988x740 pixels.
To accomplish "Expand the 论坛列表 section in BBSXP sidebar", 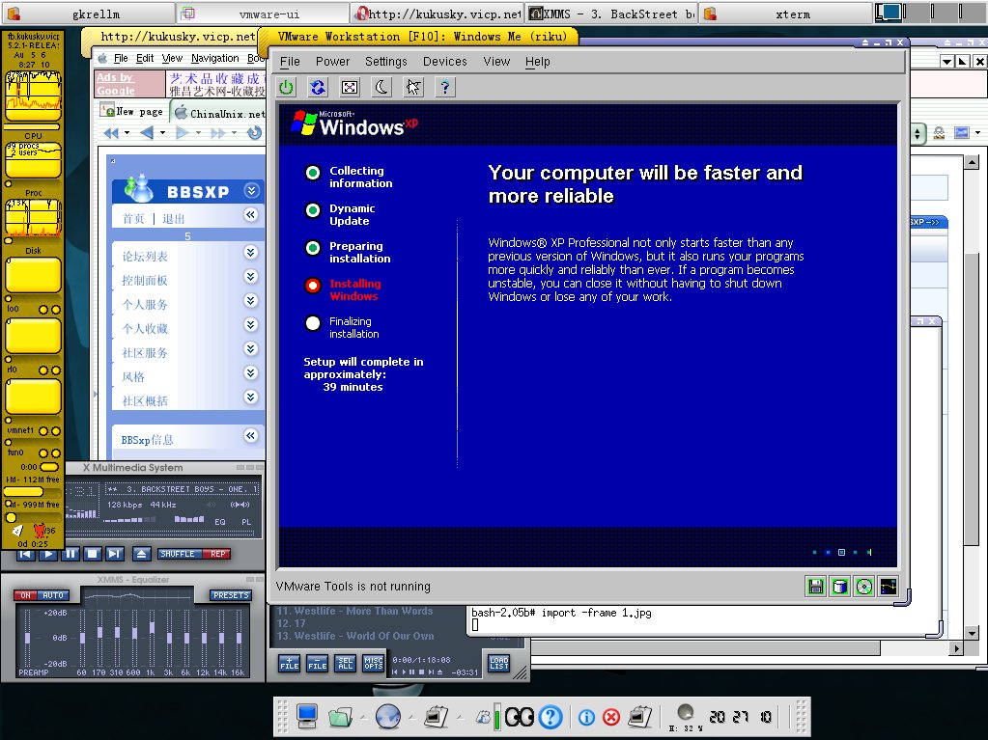I will 251,253.
